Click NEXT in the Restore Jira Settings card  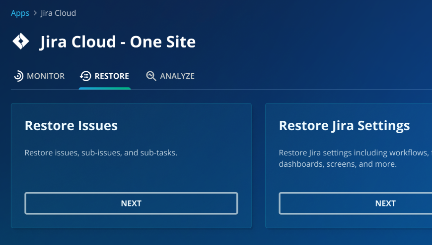point(356,203)
